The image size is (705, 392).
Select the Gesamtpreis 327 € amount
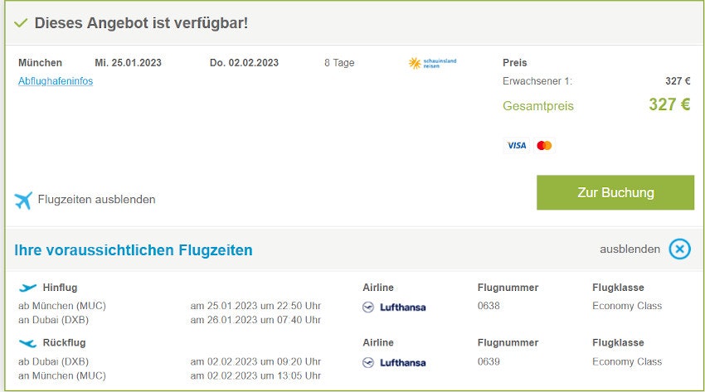pyautogui.click(x=669, y=104)
